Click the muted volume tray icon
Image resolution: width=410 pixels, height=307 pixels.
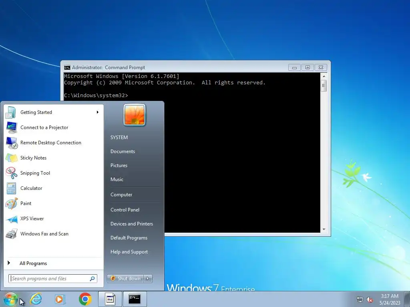(370, 299)
